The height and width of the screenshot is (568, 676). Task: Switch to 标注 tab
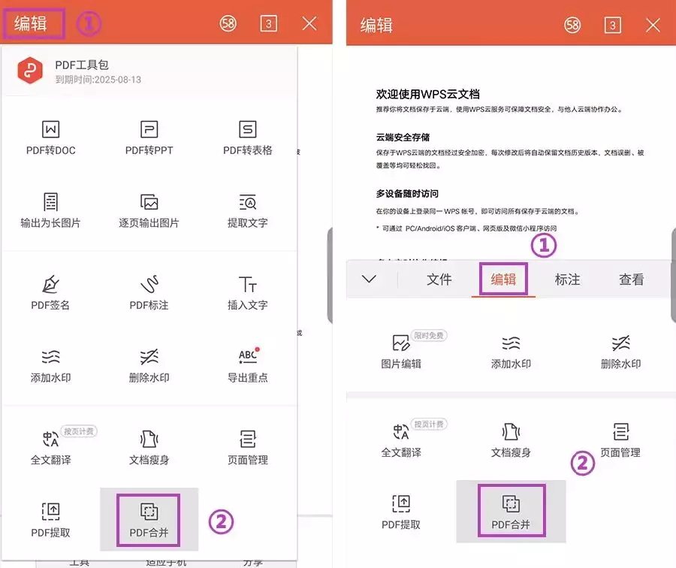[x=567, y=279]
